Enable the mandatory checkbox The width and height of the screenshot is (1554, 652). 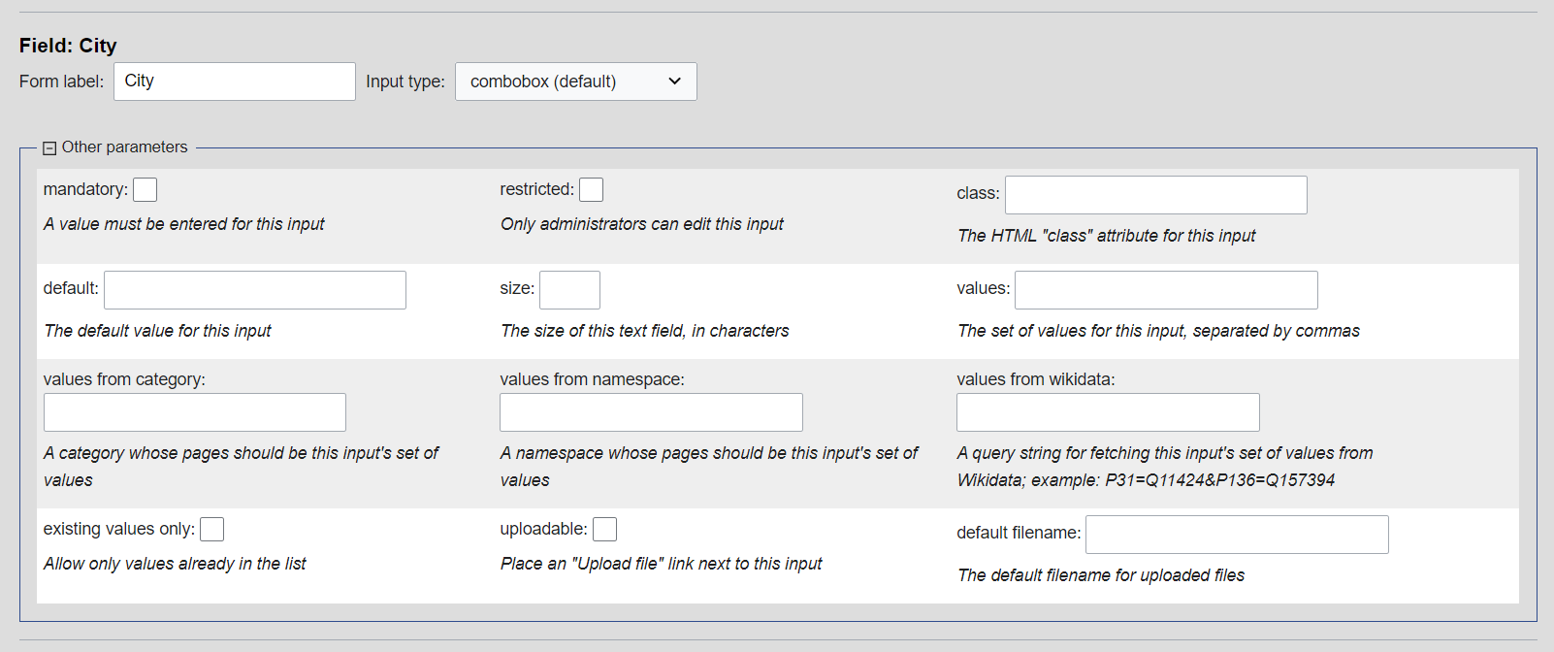pos(145,190)
